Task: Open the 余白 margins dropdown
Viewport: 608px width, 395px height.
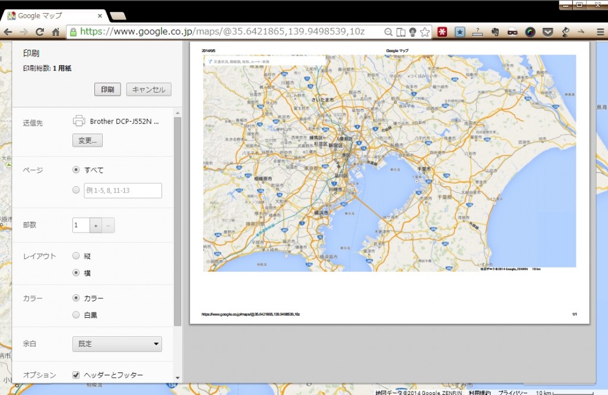Action: click(x=117, y=344)
